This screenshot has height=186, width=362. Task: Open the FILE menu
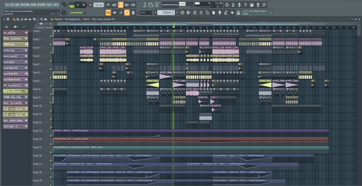point(7,5)
